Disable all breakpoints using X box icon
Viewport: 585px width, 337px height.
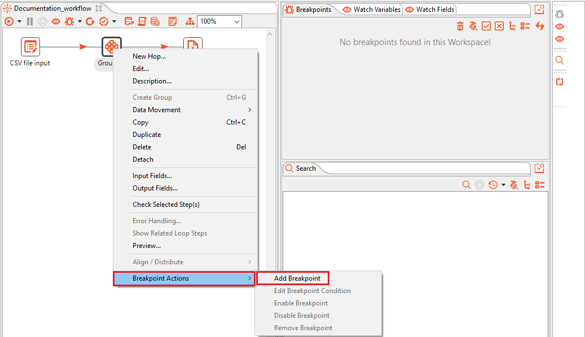(499, 26)
